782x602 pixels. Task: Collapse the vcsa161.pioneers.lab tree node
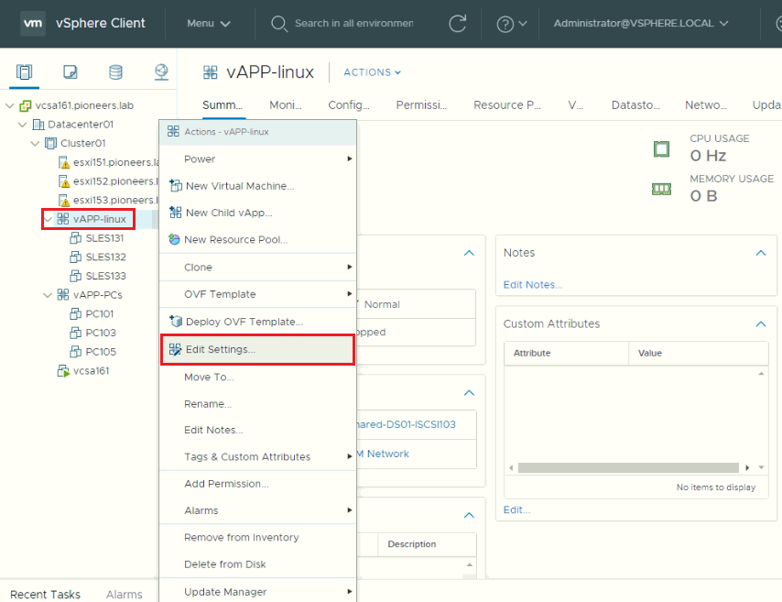pyautogui.click(x=9, y=105)
